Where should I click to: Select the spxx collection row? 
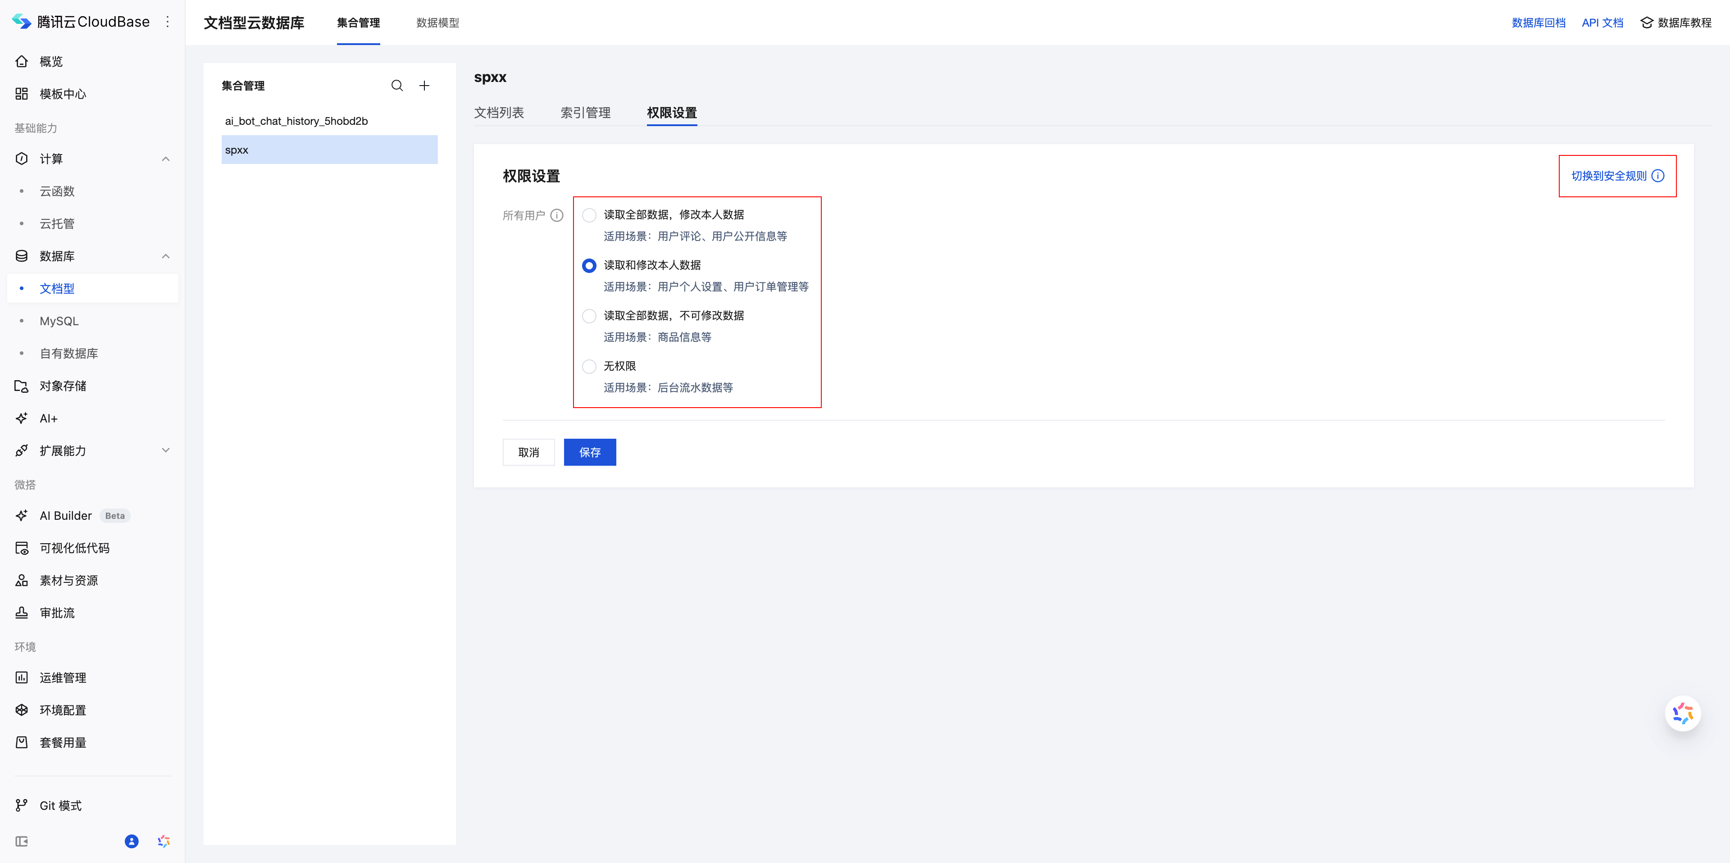coord(330,150)
